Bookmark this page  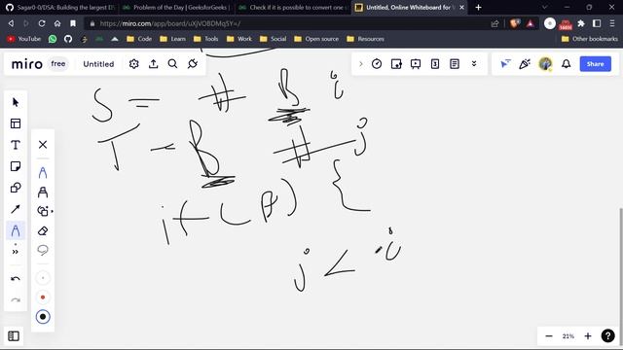tap(73, 23)
